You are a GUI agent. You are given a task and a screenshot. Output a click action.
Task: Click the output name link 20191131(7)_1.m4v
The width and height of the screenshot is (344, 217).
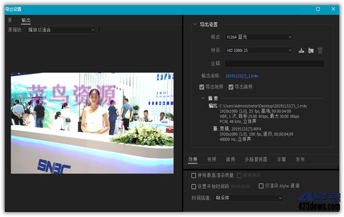point(241,76)
